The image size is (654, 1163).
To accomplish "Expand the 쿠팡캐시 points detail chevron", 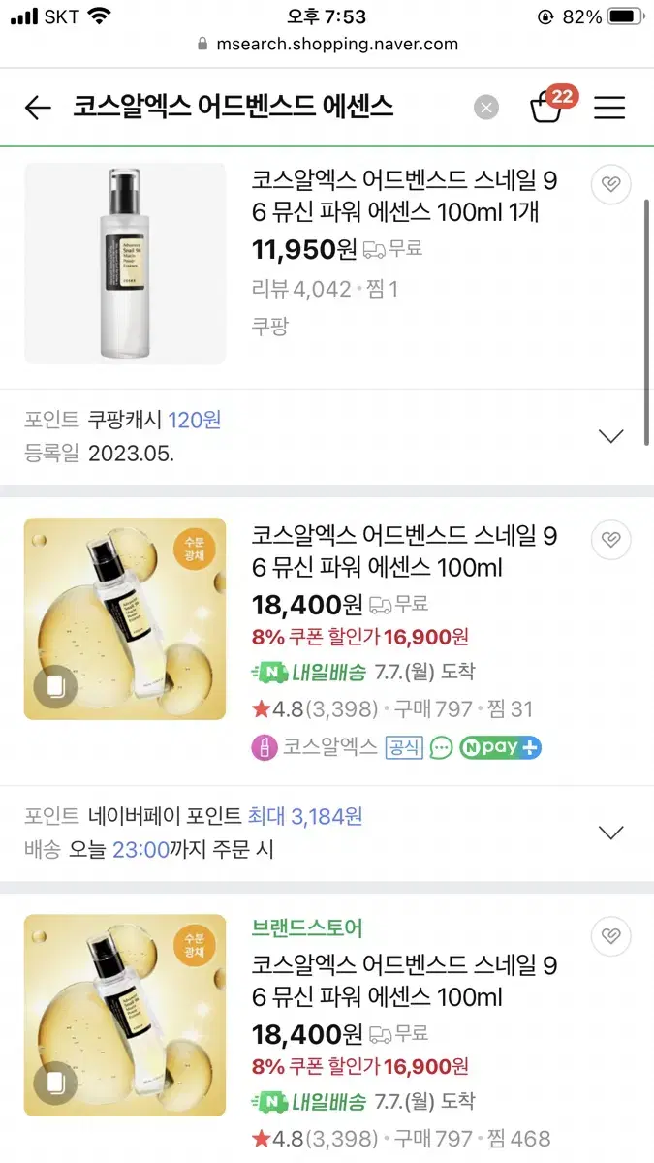I will (611, 436).
